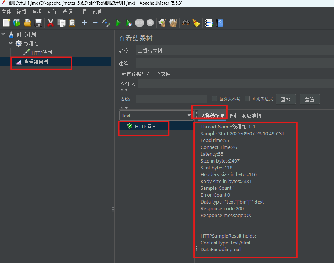The height and width of the screenshot is (263, 334).
Task: Click the 测试计划 flask icon
Action: [x=11, y=34]
